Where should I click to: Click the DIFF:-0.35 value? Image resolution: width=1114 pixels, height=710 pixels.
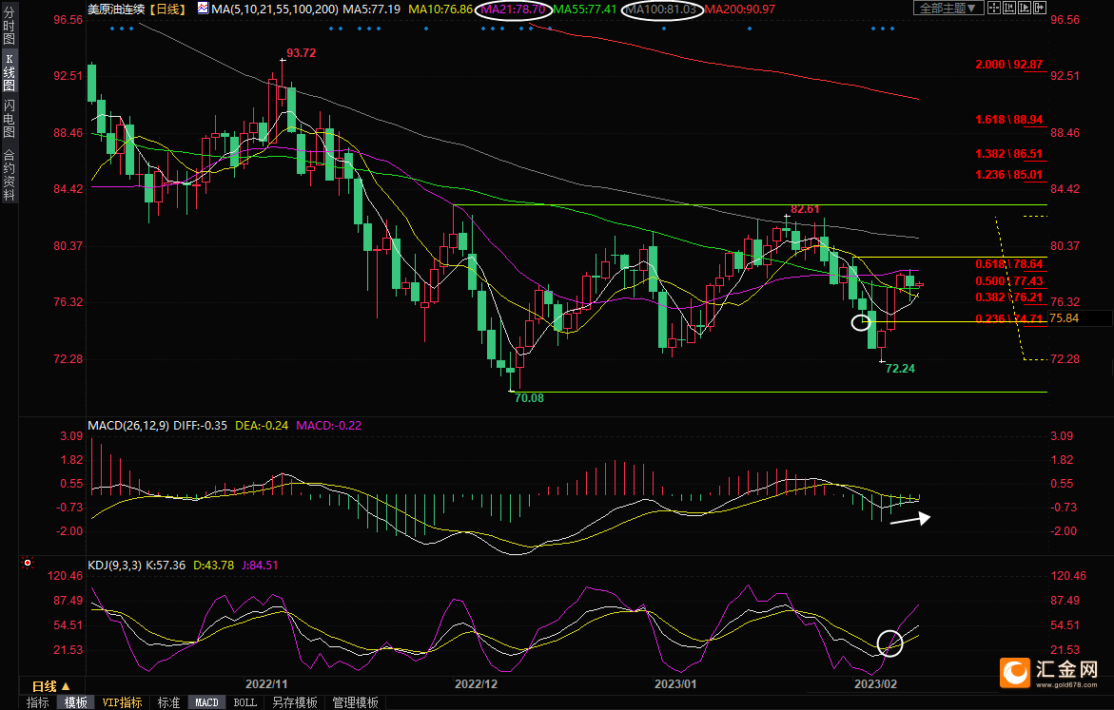[201, 425]
